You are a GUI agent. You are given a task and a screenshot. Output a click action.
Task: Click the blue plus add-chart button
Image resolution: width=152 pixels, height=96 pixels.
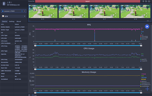[x=147, y=89]
